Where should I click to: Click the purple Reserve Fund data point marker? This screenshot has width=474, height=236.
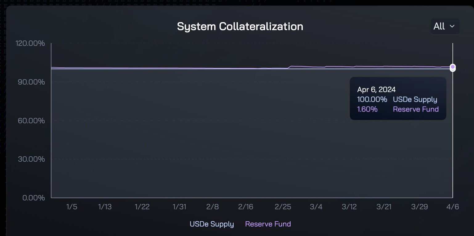[x=452, y=67]
